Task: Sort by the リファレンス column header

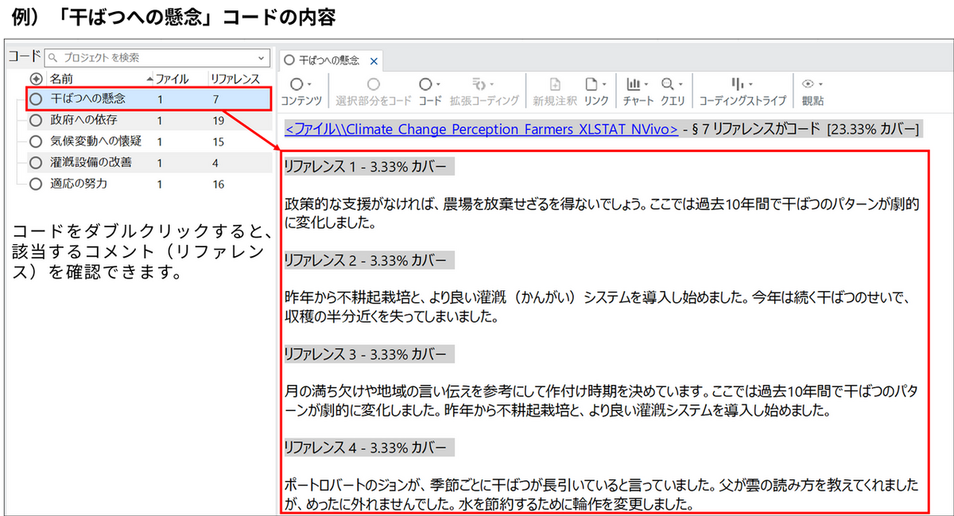Action: 234,79
